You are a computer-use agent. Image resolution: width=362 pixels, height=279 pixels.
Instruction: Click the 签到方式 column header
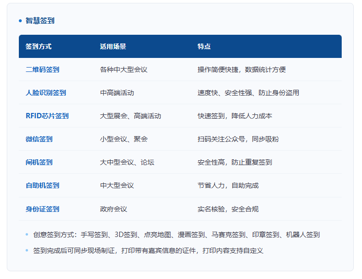click(39, 46)
